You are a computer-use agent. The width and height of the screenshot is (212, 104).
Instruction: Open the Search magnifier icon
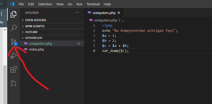[x=14, y=28]
